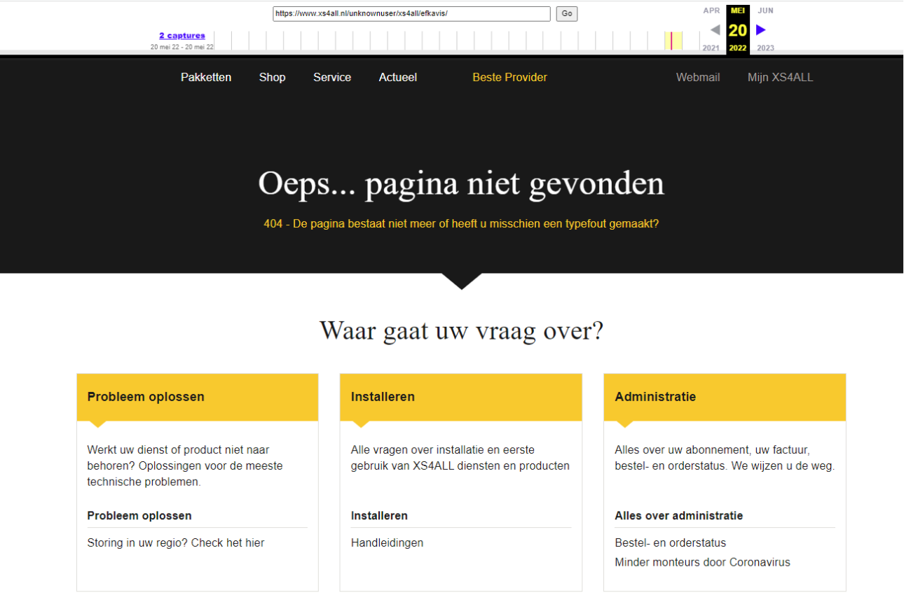Screen dimensions: 911x616
Task: Click the MEI month label
Action: point(738,10)
